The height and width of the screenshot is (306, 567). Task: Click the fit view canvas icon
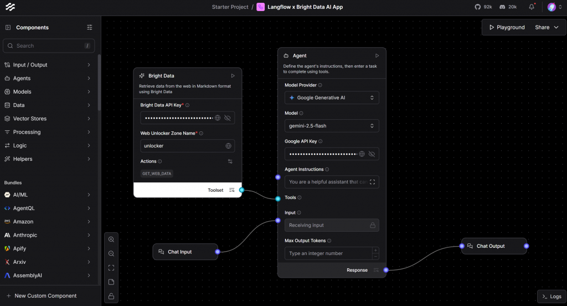(111, 268)
